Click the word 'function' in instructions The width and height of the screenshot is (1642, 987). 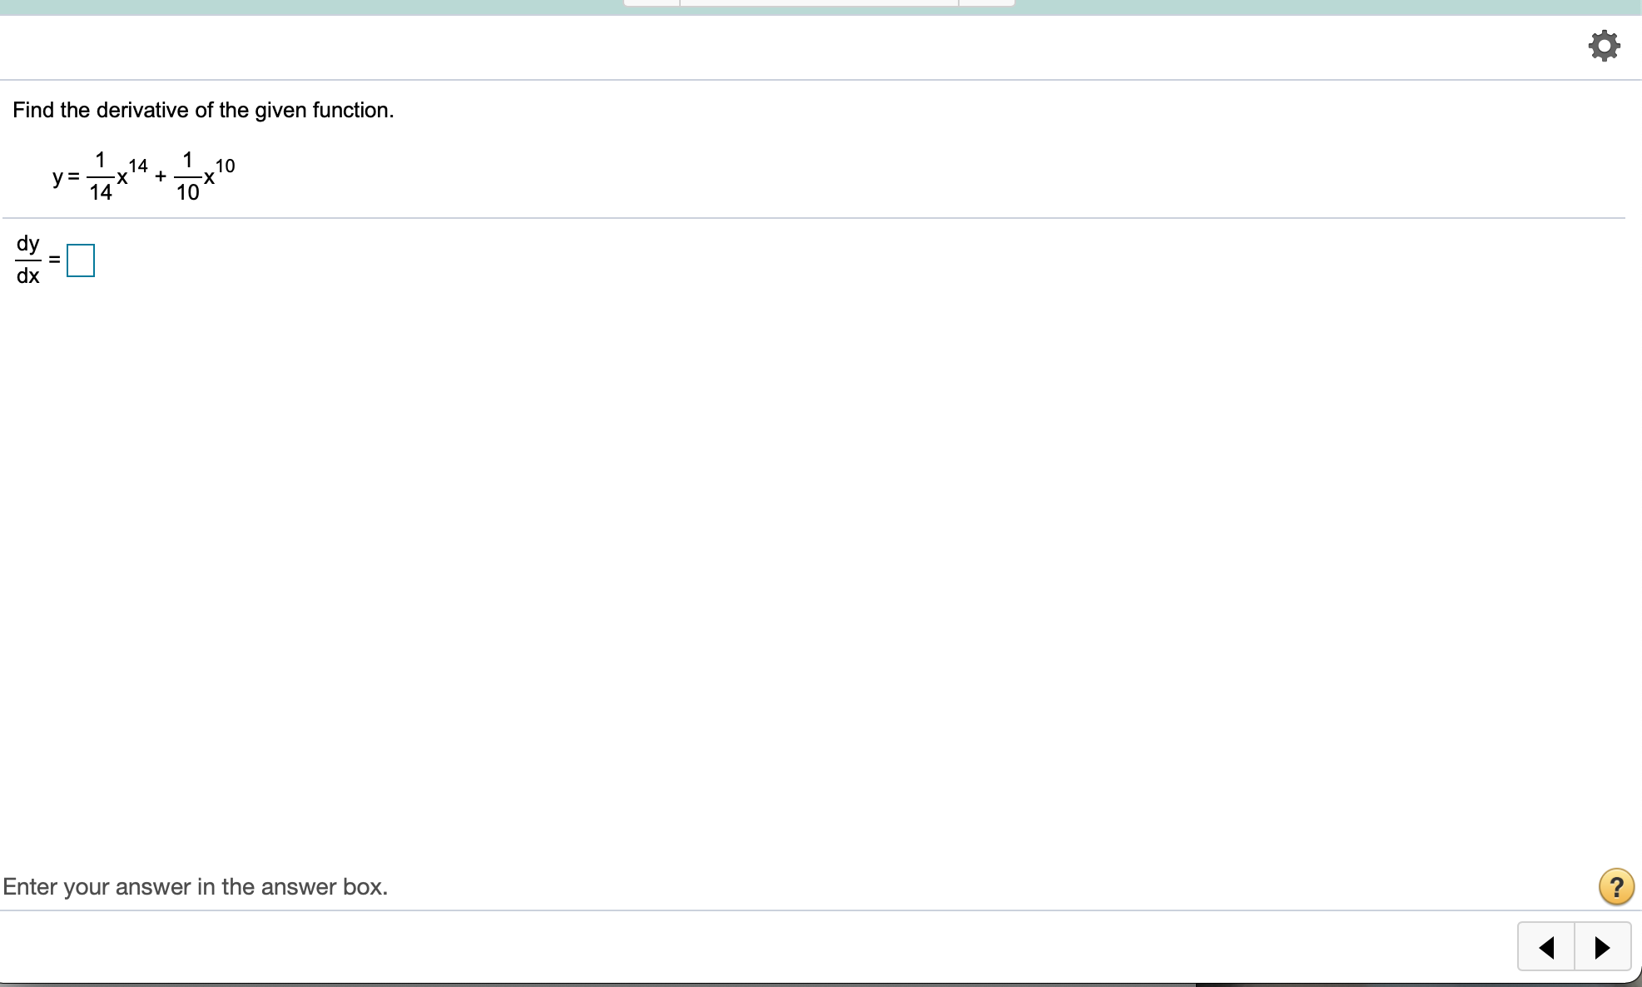coord(350,110)
